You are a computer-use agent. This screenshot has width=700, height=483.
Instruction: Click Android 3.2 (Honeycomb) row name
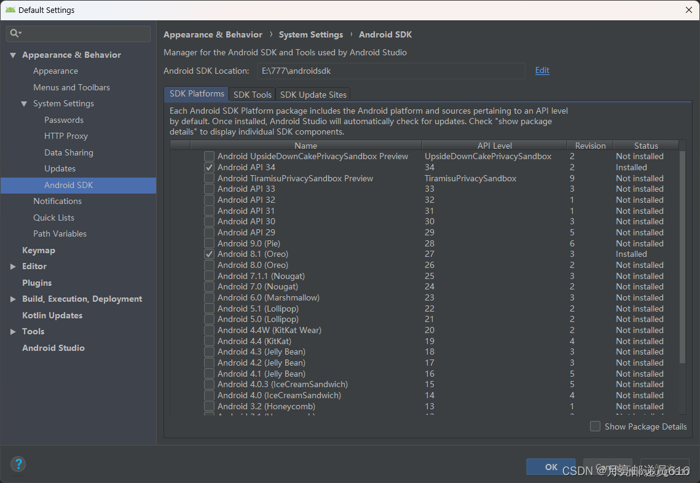pyautogui.click(x=266, y=406)
